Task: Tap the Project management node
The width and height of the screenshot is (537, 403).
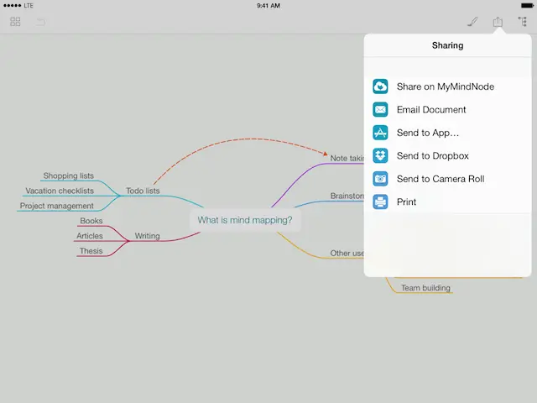Action: point(57,206)
